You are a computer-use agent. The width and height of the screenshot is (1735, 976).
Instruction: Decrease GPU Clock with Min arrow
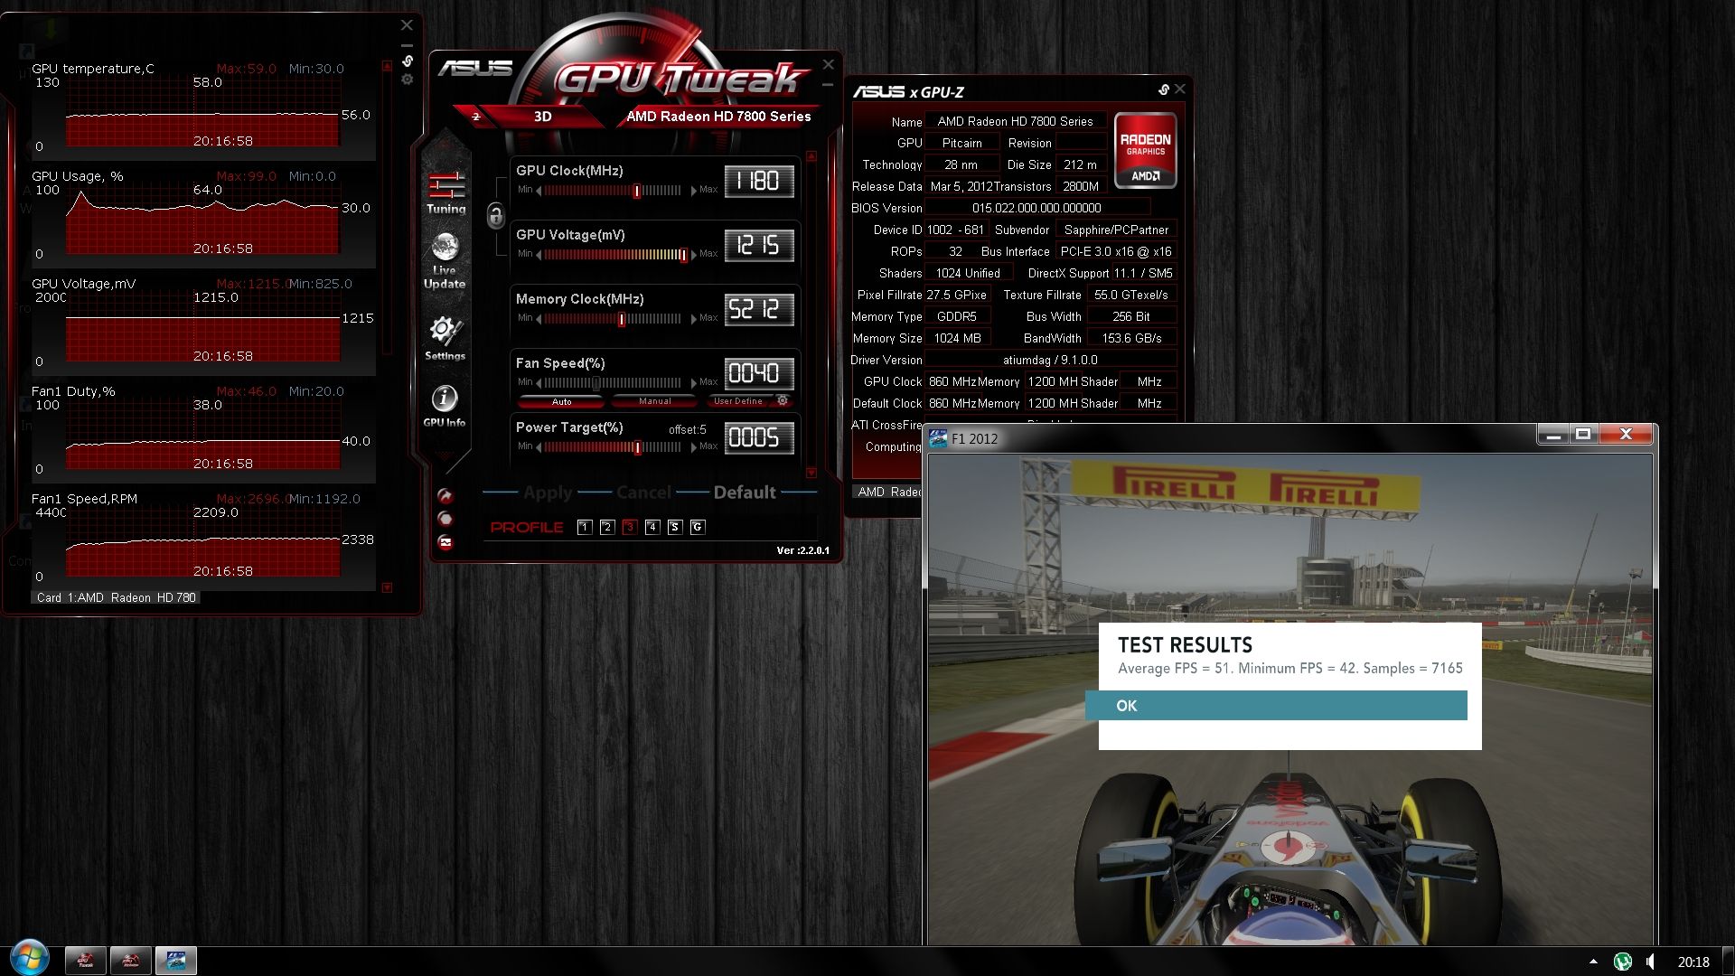pyautogui.click(x=539, y=191)
